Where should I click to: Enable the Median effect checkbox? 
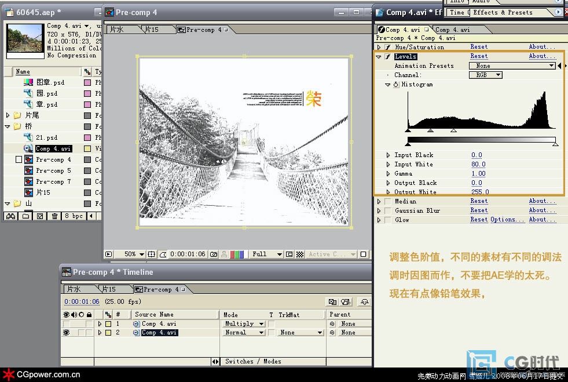click(387, 201)
